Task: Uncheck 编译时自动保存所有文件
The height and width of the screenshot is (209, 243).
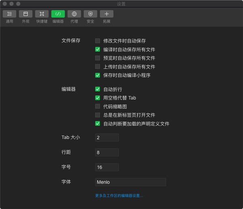Action: click(98, 49)
